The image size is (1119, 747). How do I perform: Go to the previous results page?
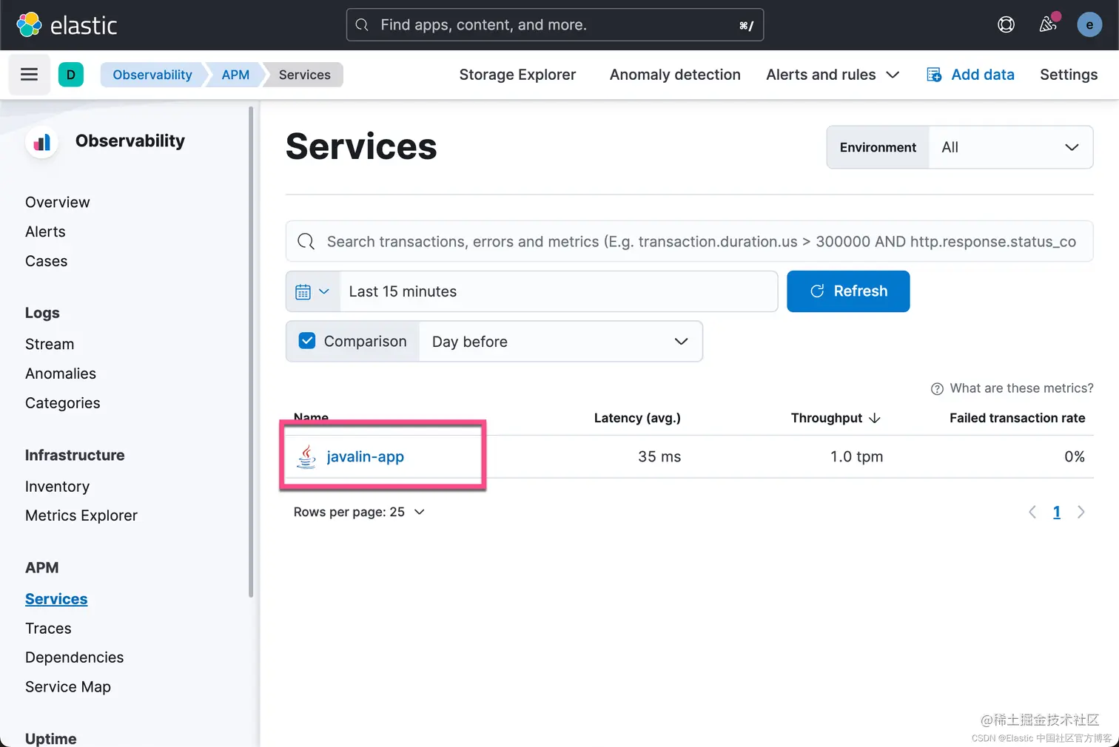tap(1032, 512)
